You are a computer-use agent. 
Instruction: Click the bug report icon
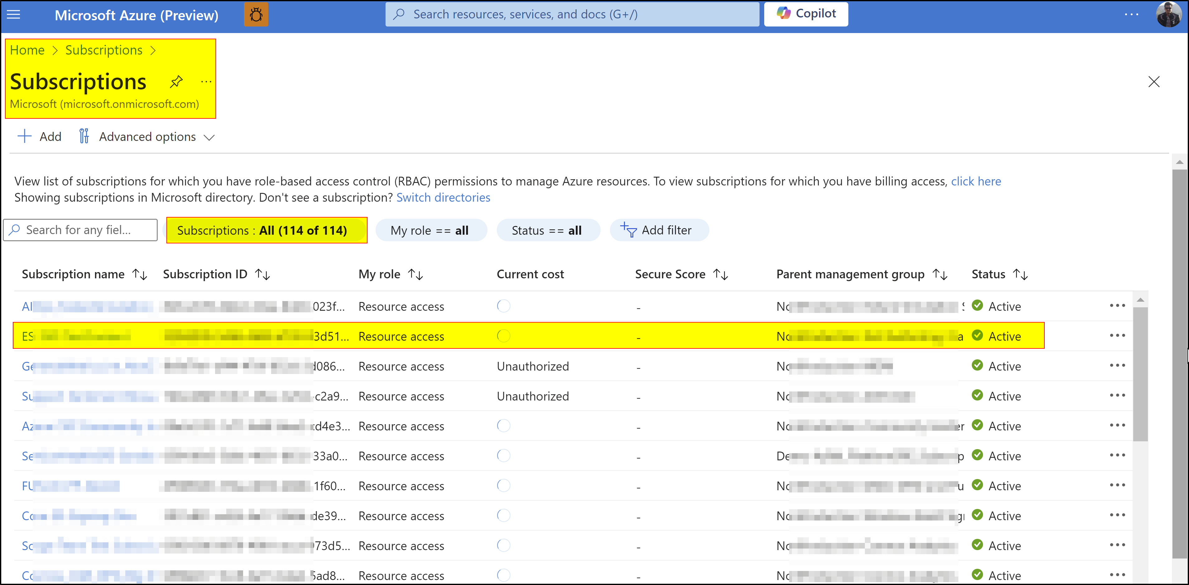(256, 15)
